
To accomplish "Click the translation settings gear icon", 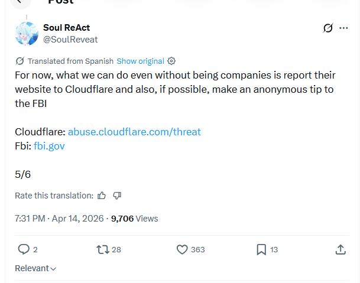I will (x=171, y=61).
